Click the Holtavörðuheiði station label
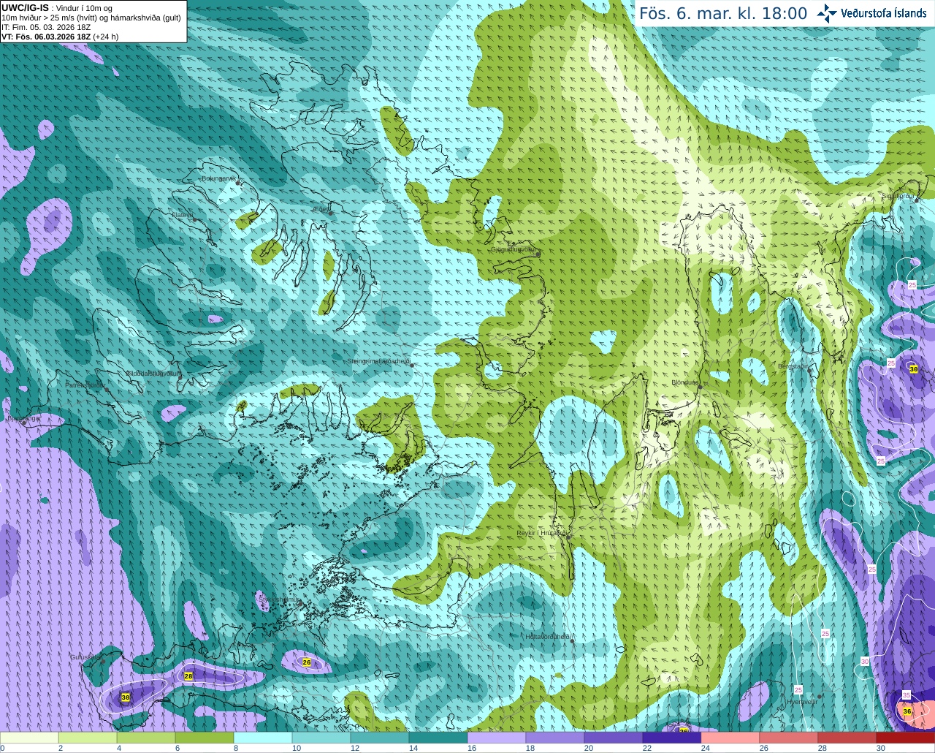 548,637
